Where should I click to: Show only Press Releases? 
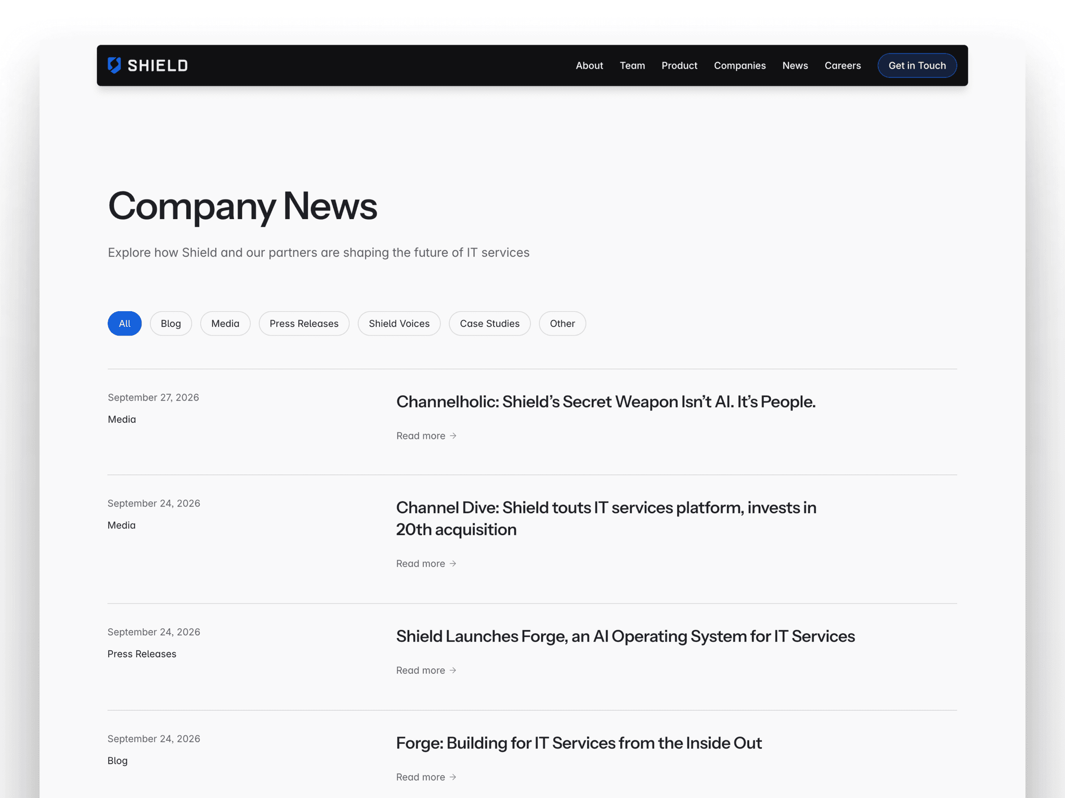coord(304,323)
